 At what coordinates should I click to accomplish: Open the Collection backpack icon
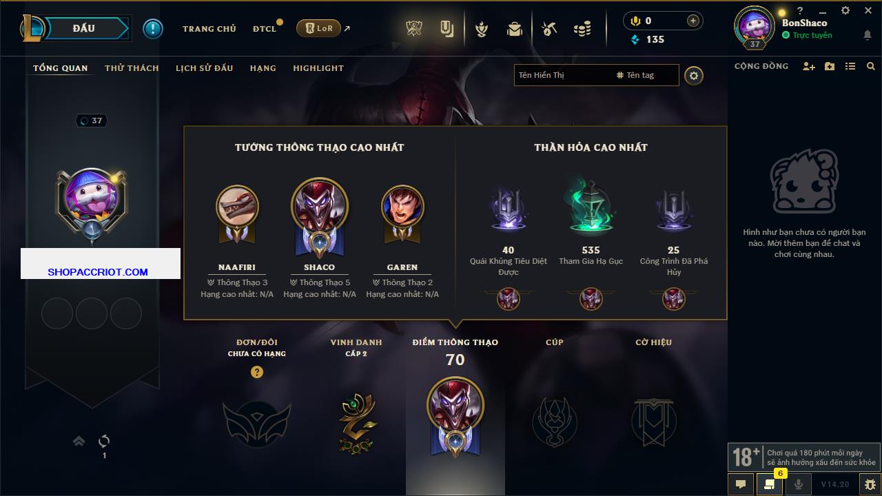(514, 29)
